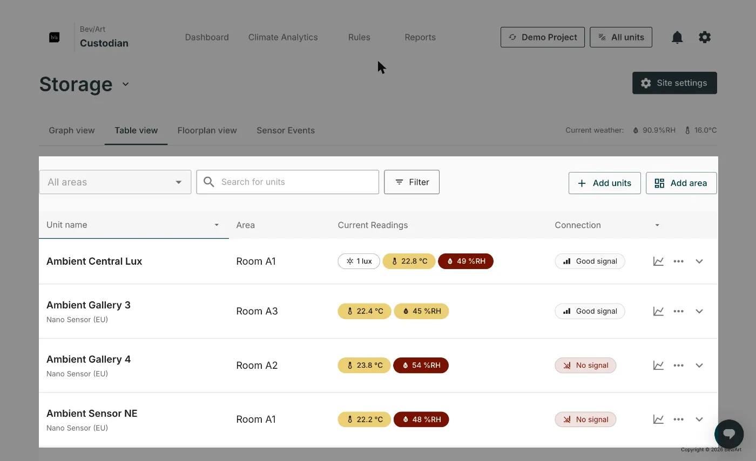Open the notifications bell
This screenshot has height=461, width=756.
[677, 37]
